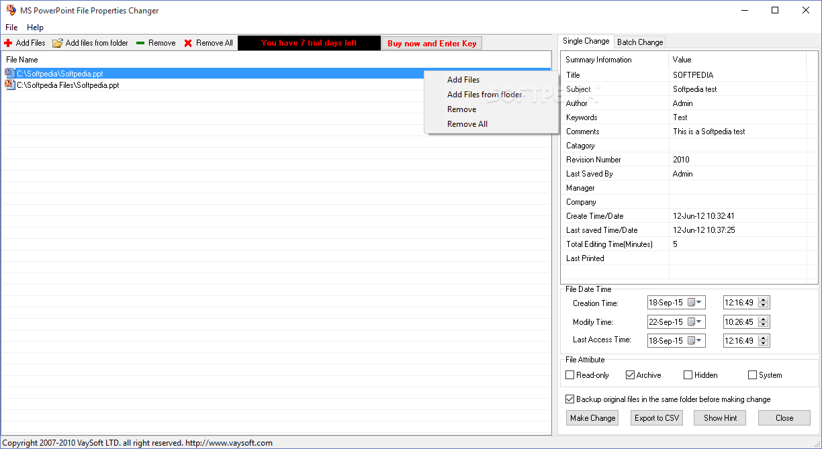Click the Last Access Time clock spinner

coord(763,340)
